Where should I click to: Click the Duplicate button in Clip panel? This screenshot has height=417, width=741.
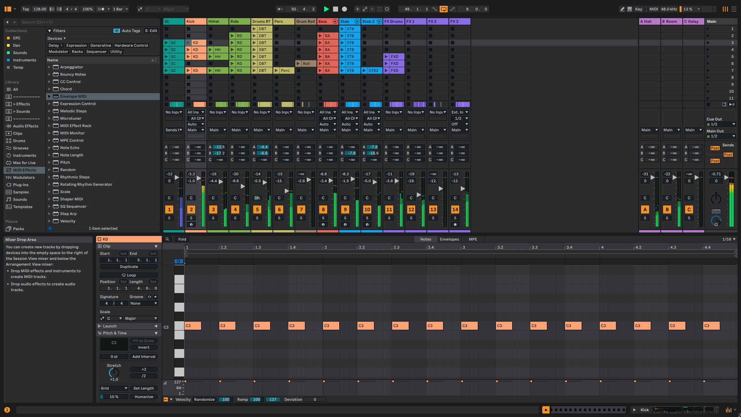coord(129,267)
